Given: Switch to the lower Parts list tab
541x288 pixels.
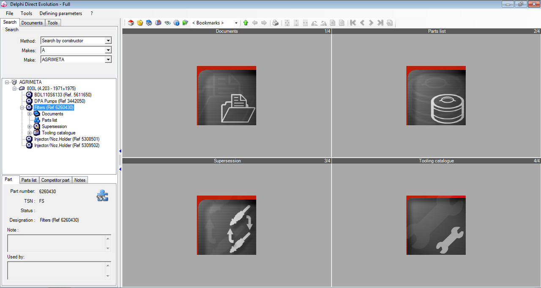Looking at the screenshot, I should [29, 180].
